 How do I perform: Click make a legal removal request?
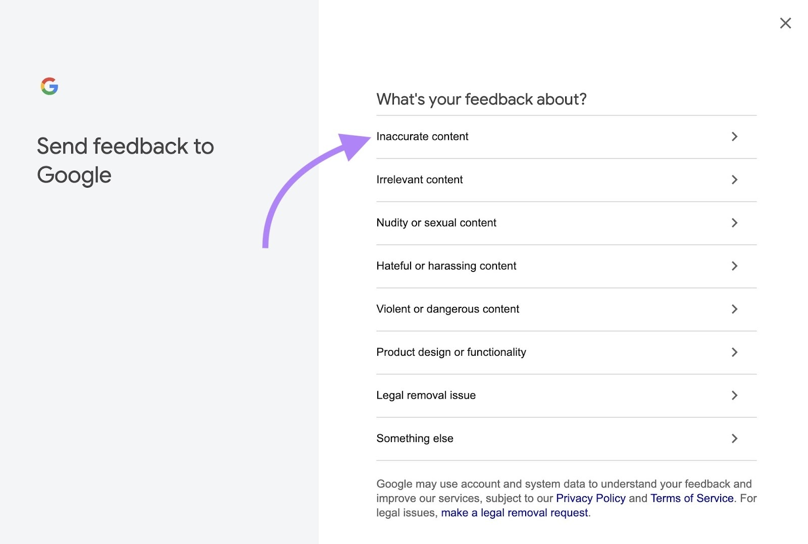point(515,512)
